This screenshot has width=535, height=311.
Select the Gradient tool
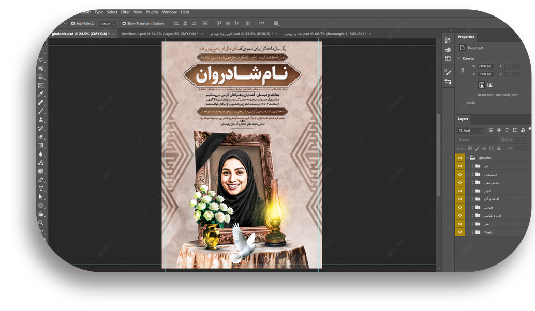[x=41, y=145]
